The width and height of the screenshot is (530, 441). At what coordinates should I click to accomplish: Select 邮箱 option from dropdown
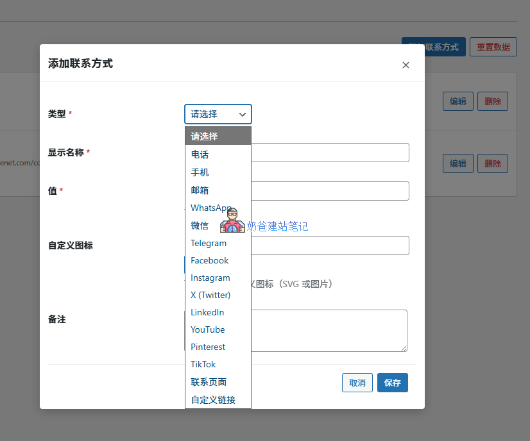click(x=200, y=190)
